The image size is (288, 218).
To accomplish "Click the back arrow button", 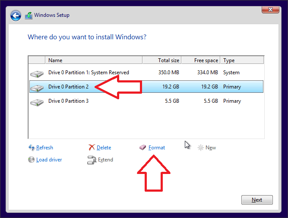I will (x=16, y=16).
